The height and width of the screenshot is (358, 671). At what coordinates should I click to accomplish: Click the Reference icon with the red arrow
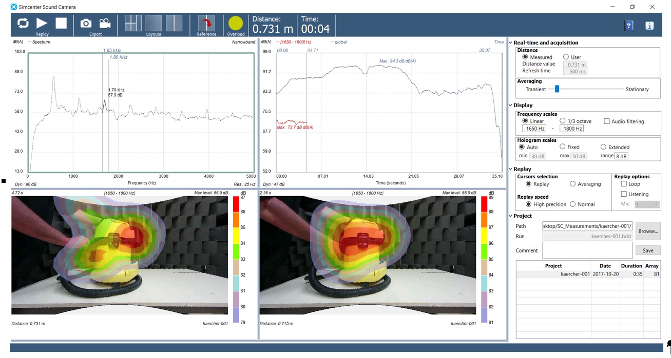point(205,23)
